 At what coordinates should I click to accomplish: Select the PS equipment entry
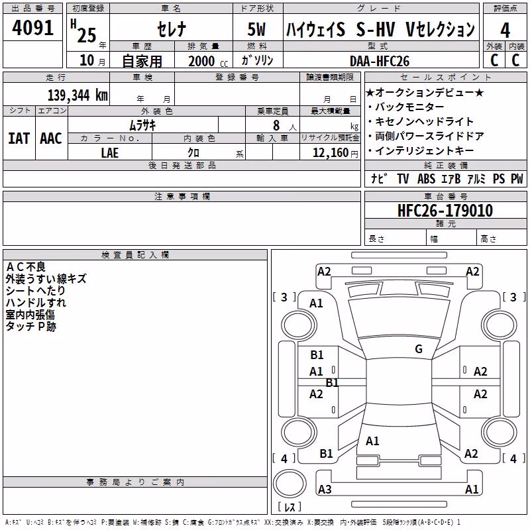pyautogui.click(x=499, y=179)
